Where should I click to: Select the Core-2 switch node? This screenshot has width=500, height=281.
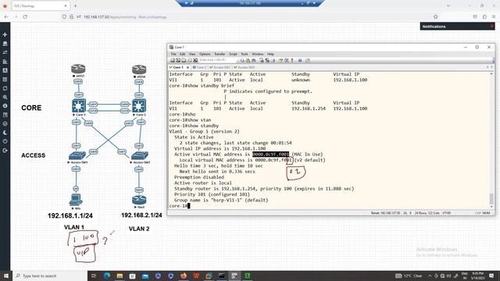pyautogui.click(x=139, y=106)
